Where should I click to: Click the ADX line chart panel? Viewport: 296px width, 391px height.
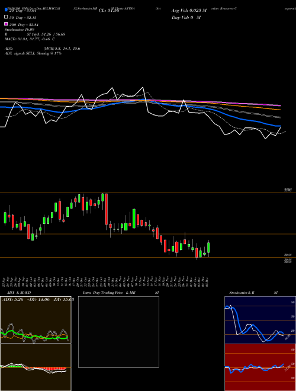(36, 320)
